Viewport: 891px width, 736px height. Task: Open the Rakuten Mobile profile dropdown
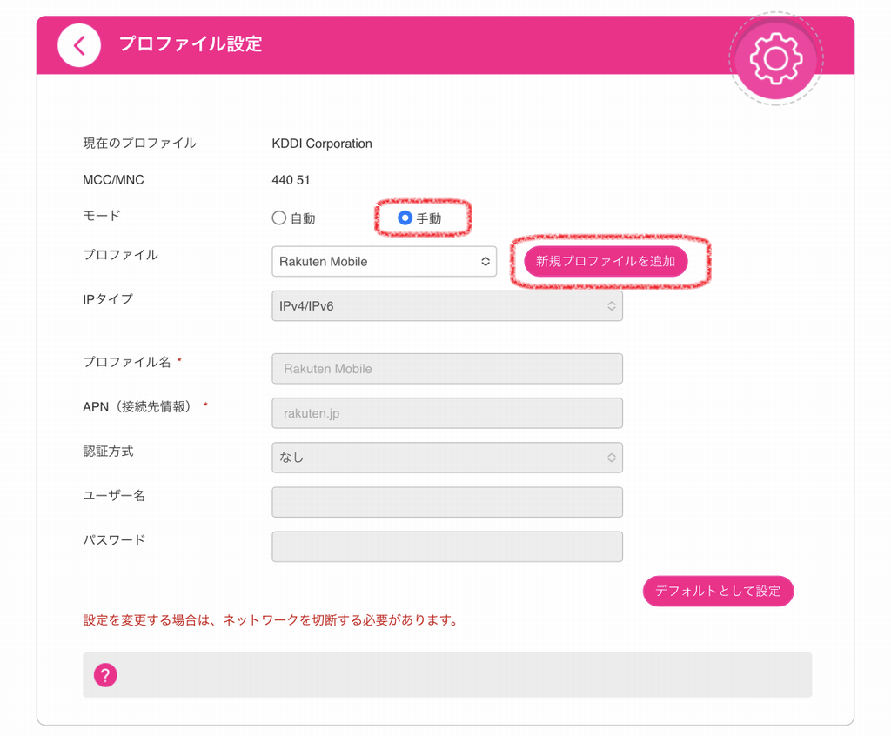click(x=384, y=262)
